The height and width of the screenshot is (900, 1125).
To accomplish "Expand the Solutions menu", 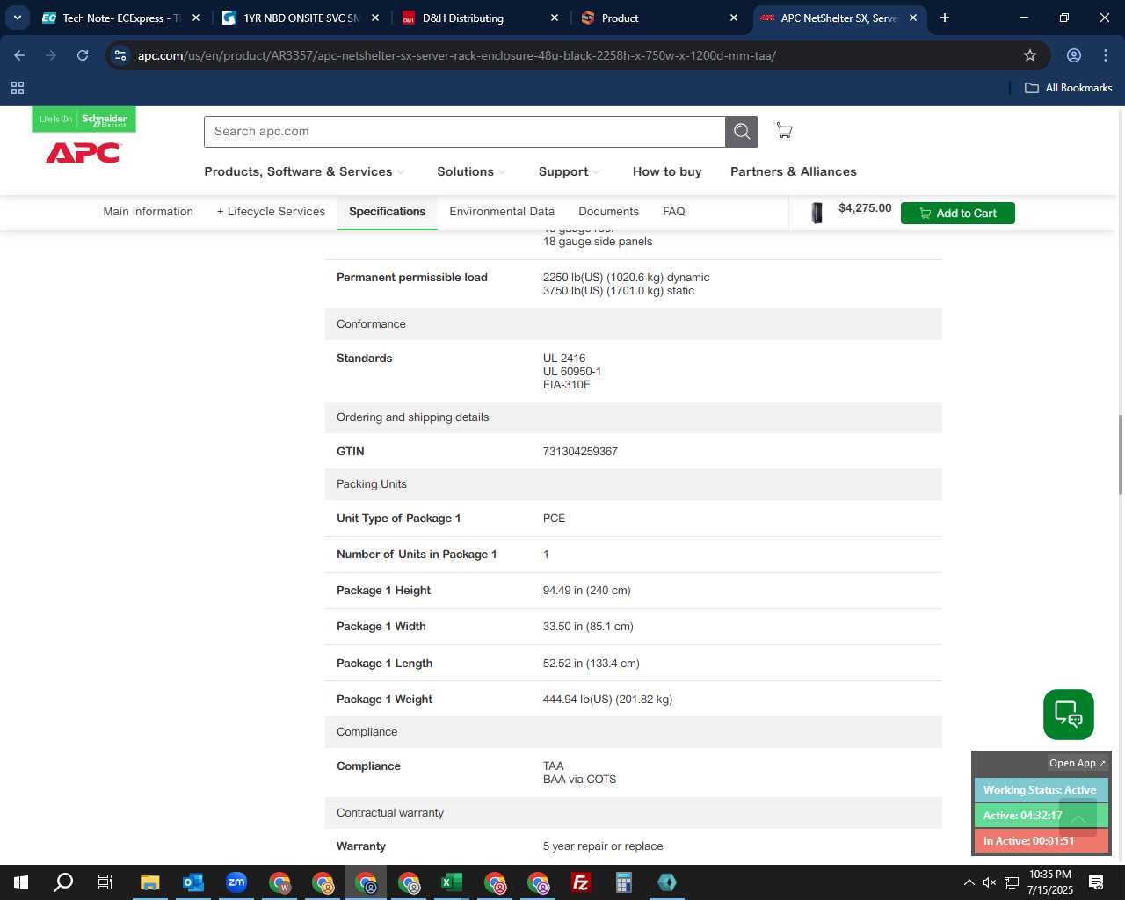I will tap(471, 171).
